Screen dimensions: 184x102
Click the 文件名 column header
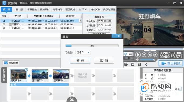tap(18, 16)
